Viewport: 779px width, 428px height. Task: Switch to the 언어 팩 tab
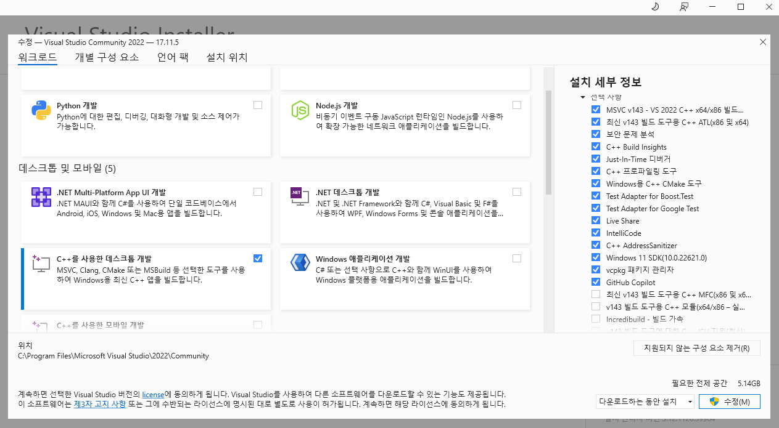[173, 57]
